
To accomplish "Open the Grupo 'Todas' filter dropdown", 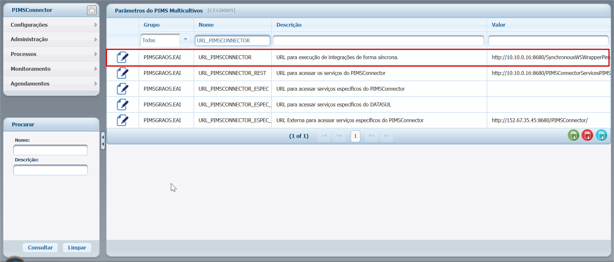I will (185, 40).
